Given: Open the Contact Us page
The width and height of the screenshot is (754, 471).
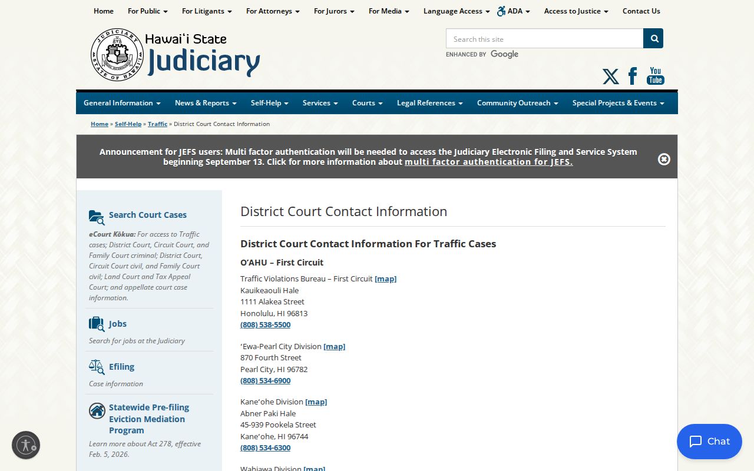Looking at the screenshot, I should (641, 11).
